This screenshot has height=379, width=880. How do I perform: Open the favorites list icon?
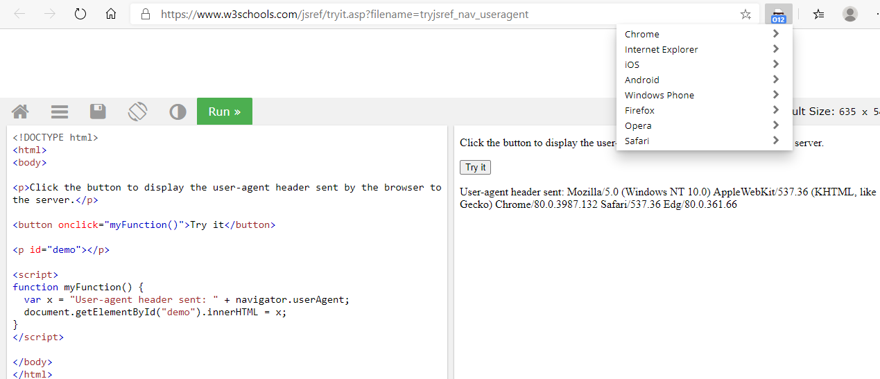tap(819, 14)
